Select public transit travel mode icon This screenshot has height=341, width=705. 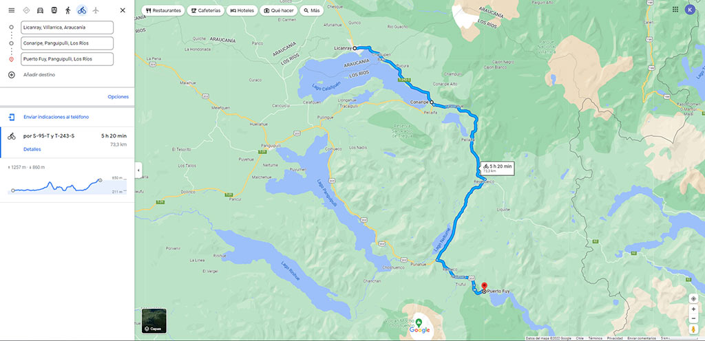[x=54, y=10]
